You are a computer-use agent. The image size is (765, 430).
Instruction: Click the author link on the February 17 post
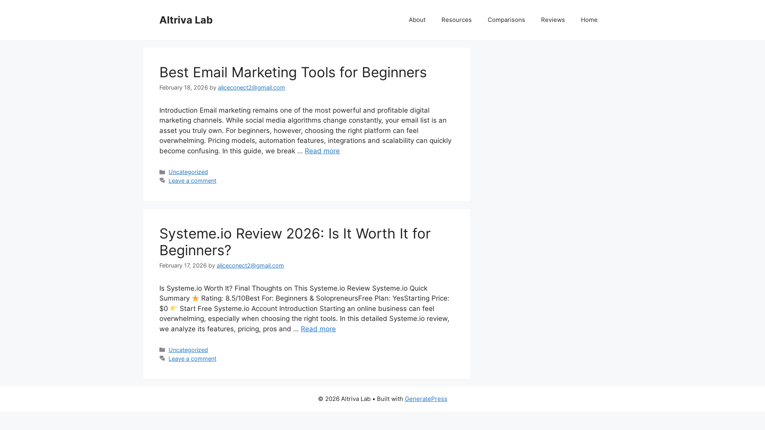tap(250, 266)
